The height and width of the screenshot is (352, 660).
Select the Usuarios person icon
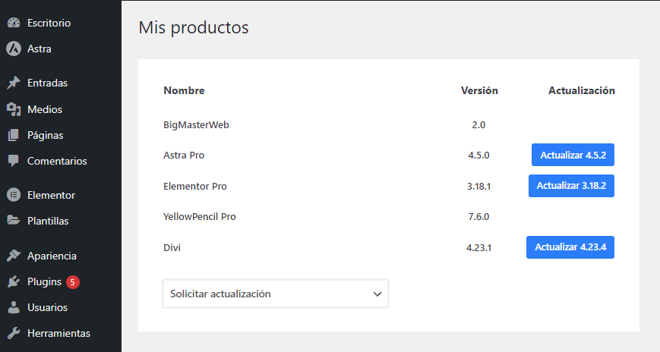pyautogui.click(x=14, y=307)
